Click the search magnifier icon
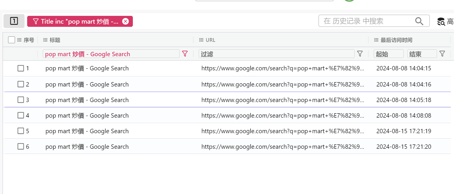Image resolution: width=454 pixels, height=194 pixels. pyautogui.click(x=419, y=21)
